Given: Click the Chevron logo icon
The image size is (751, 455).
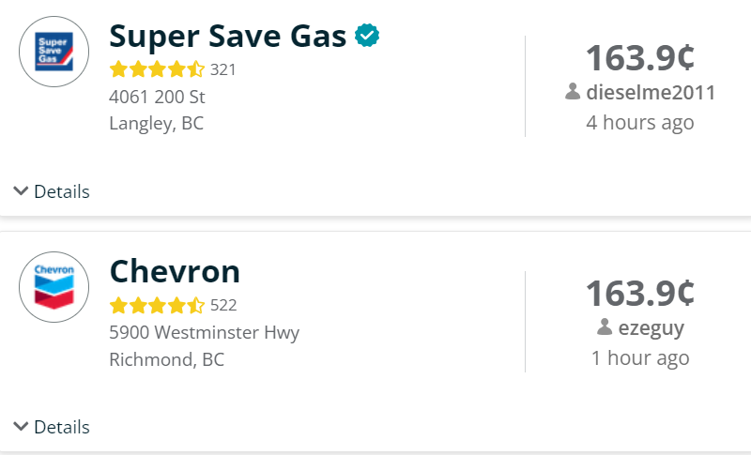Looking at the screenshot, I should [54, 287].
